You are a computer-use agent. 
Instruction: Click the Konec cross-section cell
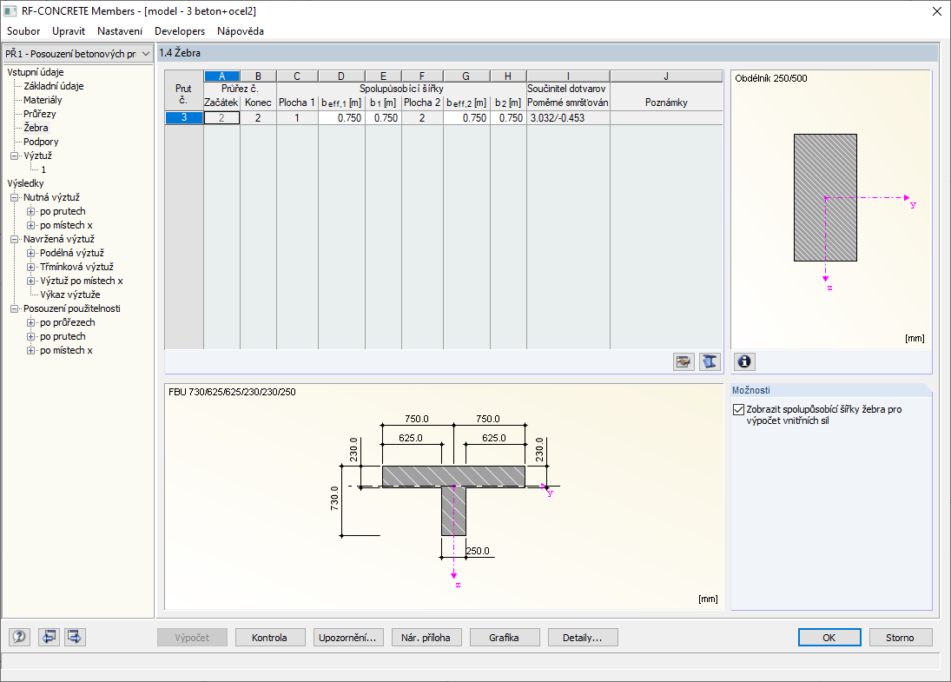258,117
